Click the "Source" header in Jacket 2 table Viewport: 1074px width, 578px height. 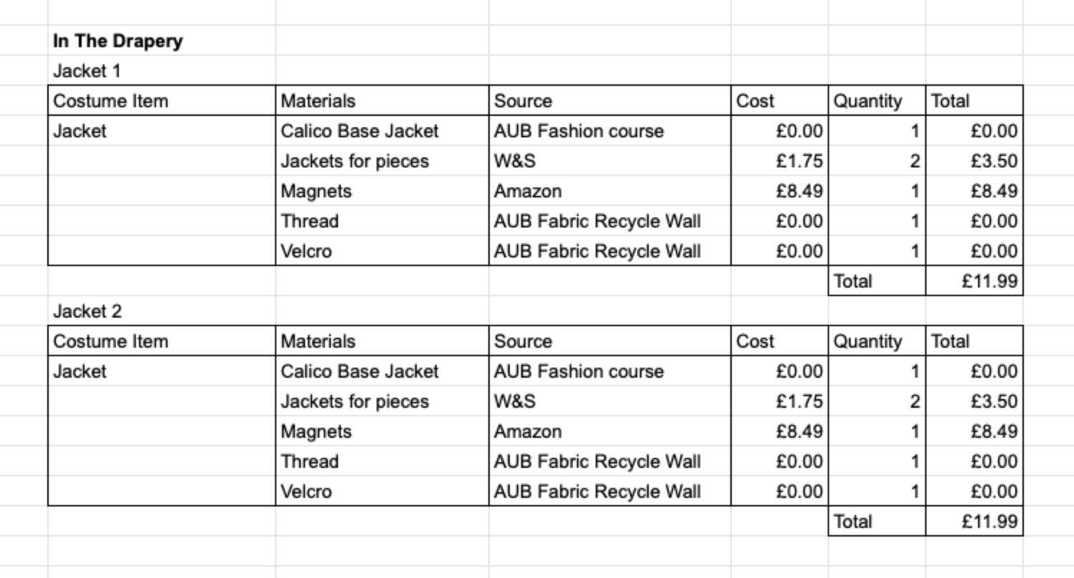coord(523,341)
